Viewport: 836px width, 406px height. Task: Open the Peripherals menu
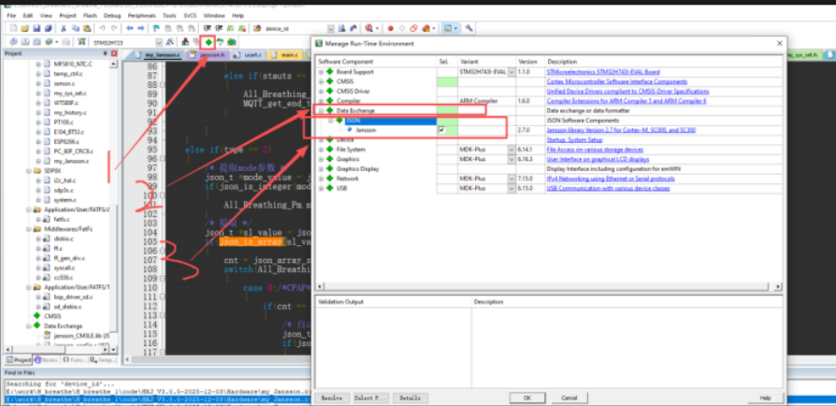pyautogui.click(x=140, y=16)
